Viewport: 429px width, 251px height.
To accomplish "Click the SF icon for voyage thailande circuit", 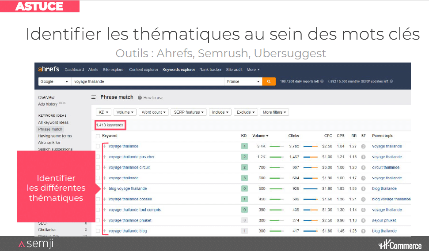I will point(363,167).
